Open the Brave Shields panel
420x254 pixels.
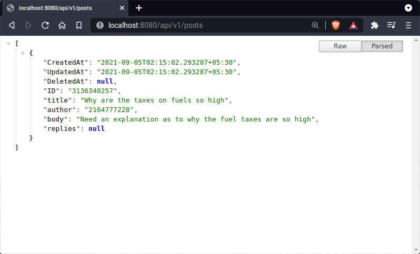click(336, 25)
